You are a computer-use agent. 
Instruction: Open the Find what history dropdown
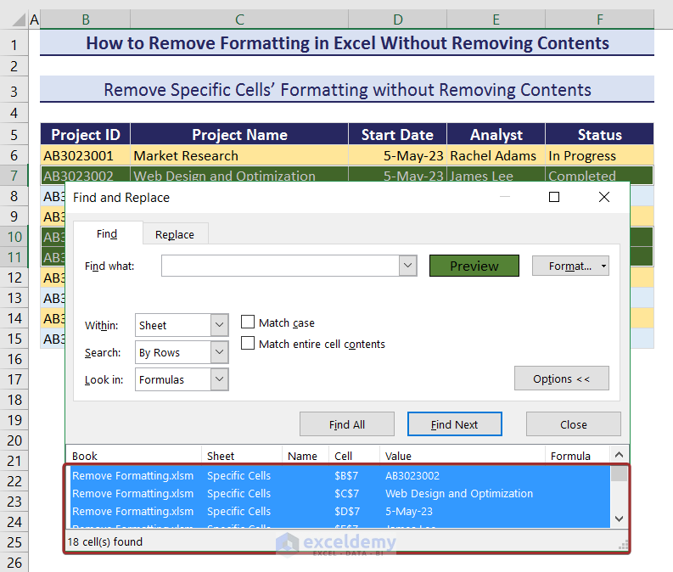[x=407, y=266]
